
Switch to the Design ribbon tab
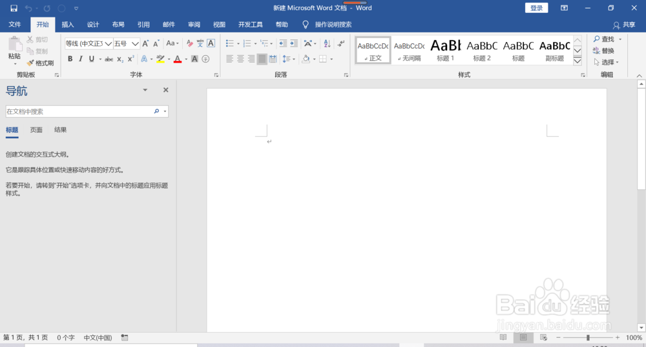[93, 25]
